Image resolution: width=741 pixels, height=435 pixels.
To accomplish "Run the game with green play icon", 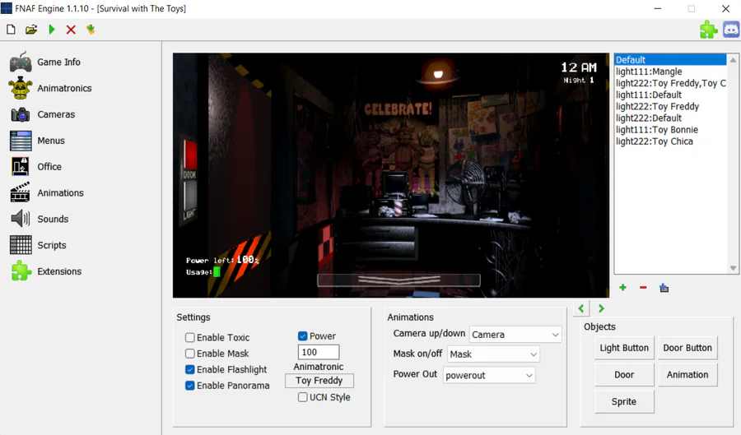I will 52,30.
